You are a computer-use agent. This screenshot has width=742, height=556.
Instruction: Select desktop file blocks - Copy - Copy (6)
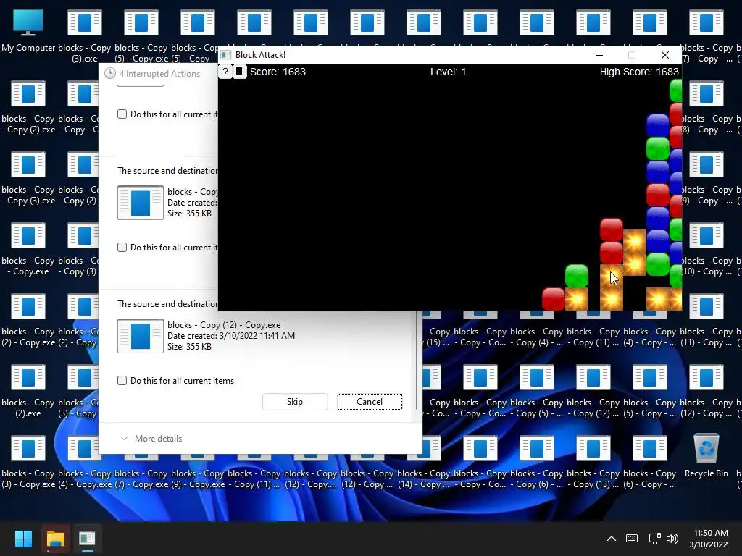[536, 462]
